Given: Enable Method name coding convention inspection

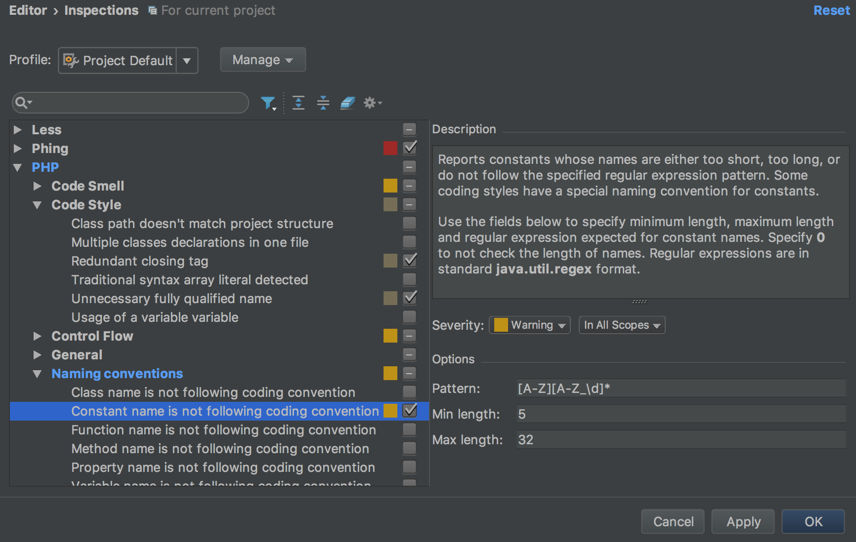Looking at the screenshot, I should [409, 448].
